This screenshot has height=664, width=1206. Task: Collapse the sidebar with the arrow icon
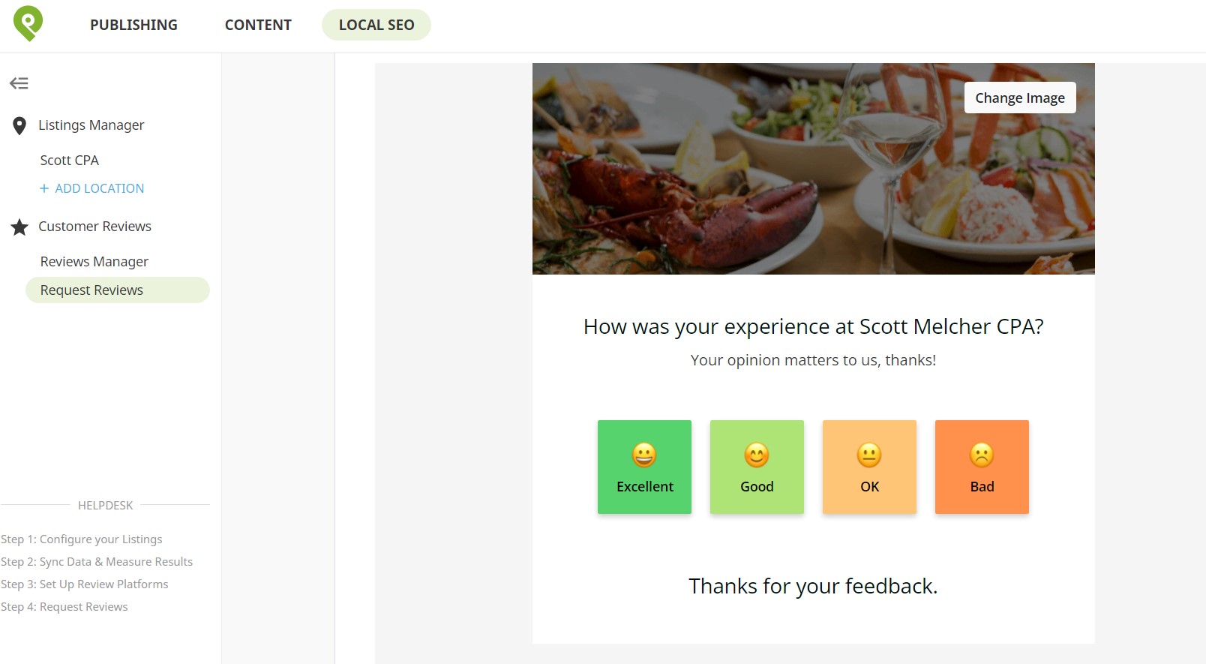point(19,83)
